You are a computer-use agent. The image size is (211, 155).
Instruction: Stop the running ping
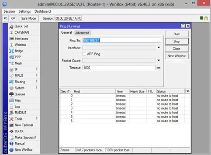(176, 41)
